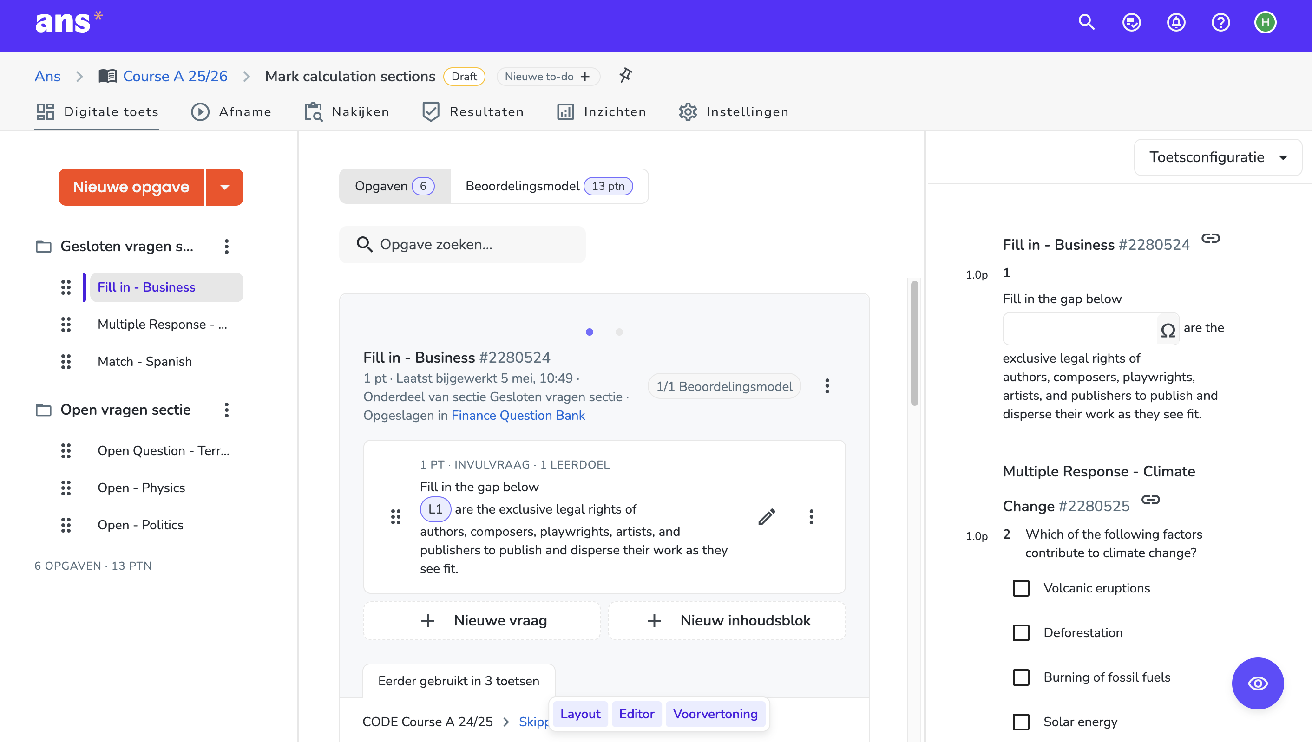Expand breadcrumb chevron after CODE Course A 24/25
This screenshot has width=1312, height=742.
click(506, 722)
